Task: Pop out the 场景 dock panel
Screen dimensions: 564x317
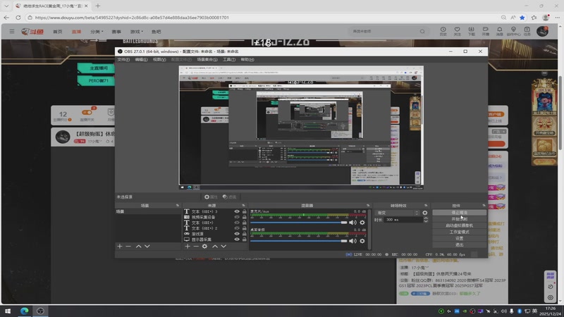Action: coord(178,206)
